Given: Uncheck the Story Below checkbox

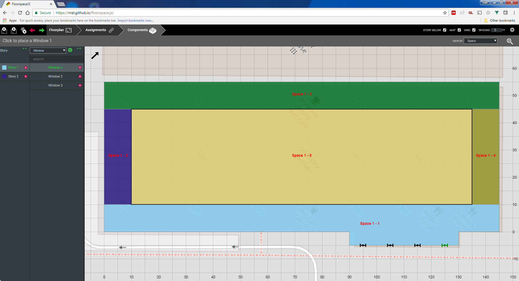Looking at the screenshot, I should [x=445, y=30].
